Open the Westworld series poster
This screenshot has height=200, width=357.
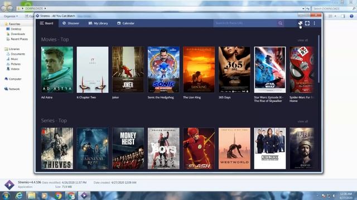[x=234, y=148]
